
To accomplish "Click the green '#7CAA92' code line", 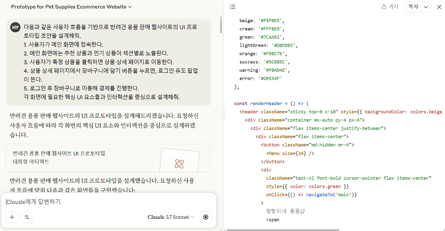I will [262, 37].
